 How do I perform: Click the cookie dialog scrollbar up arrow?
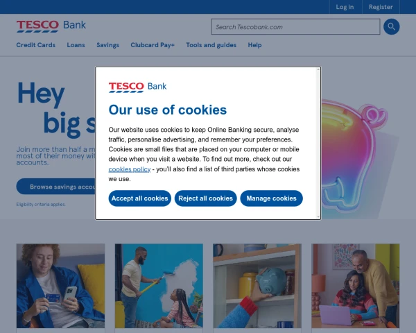click(x=318, y=69)
